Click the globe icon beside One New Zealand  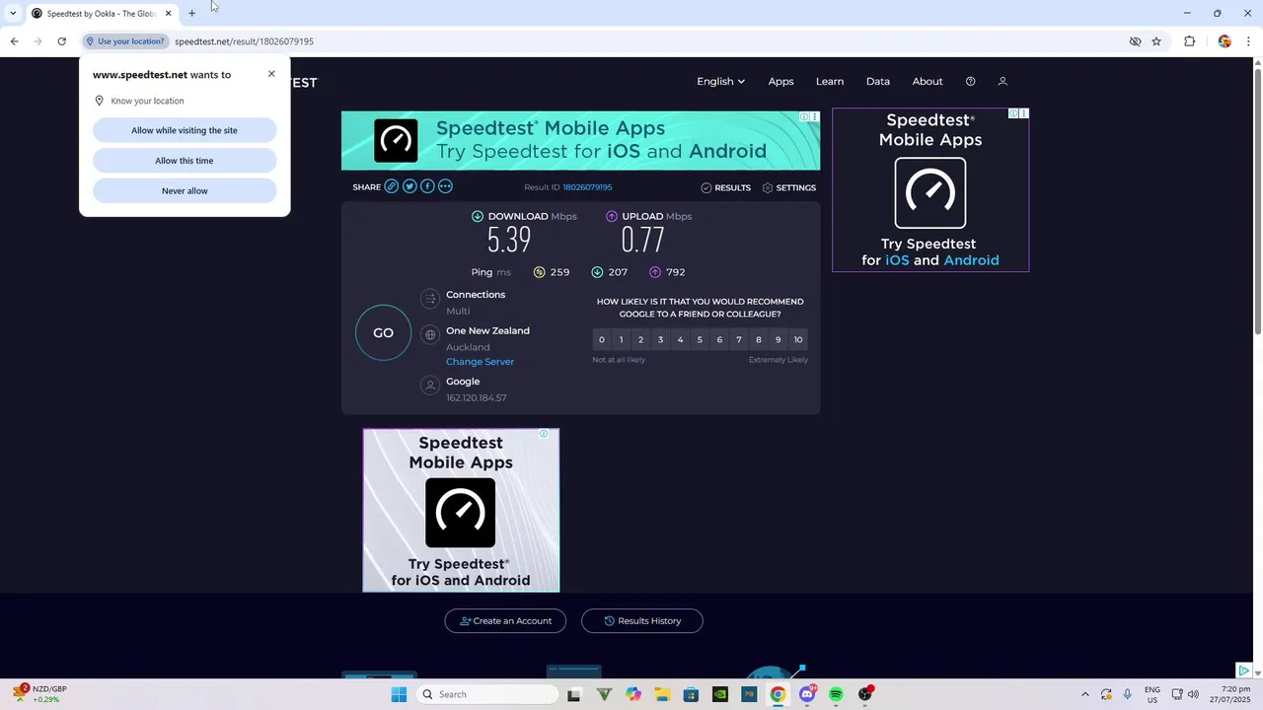pyautogui.click(x=429, y=335)
